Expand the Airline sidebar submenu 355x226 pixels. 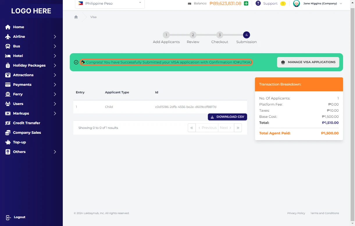(x=55, y=37)
